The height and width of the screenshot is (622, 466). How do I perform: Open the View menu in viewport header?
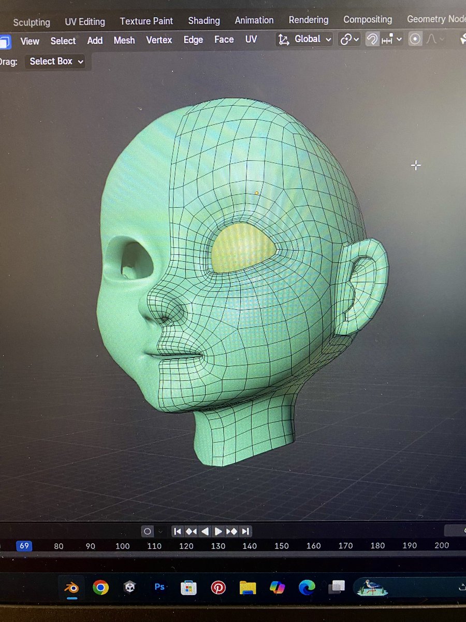tap(30, 41)
